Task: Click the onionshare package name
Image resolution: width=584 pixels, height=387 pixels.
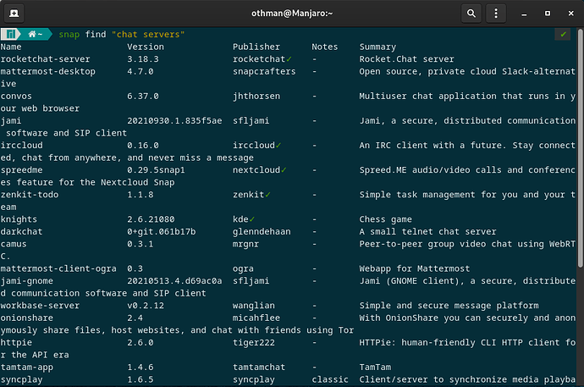Action: click(x=27, y=318)
